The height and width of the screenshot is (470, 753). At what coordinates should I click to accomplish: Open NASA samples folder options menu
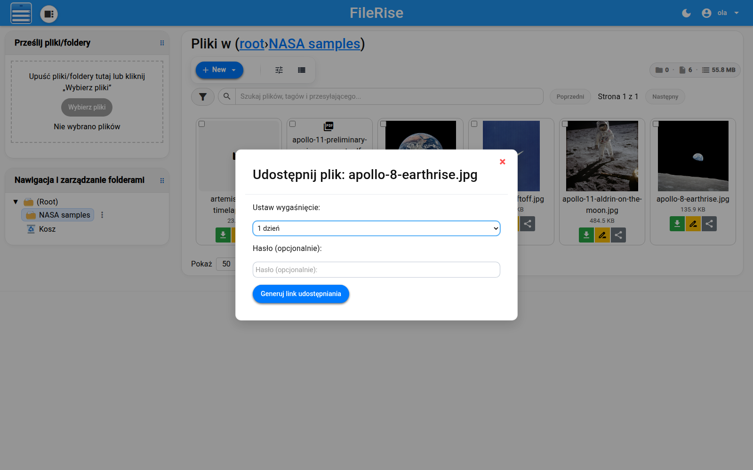[102, 215]
